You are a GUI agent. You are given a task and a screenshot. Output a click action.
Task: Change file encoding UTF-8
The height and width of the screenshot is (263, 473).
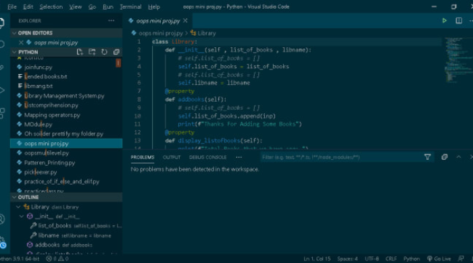click(x=372, y=258)
